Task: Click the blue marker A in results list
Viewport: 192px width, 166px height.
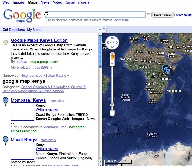Action: (x=5, y=102)
